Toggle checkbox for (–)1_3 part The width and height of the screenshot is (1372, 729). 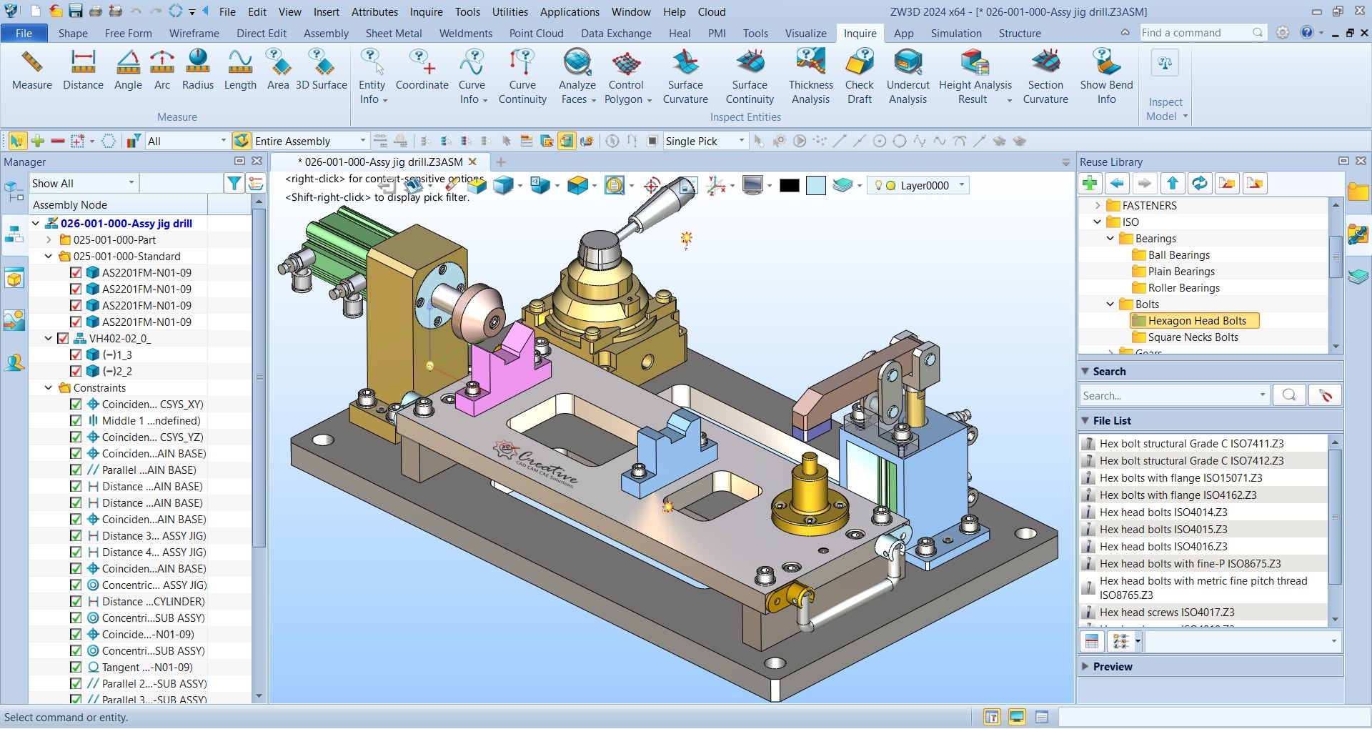tap(76, 354)
